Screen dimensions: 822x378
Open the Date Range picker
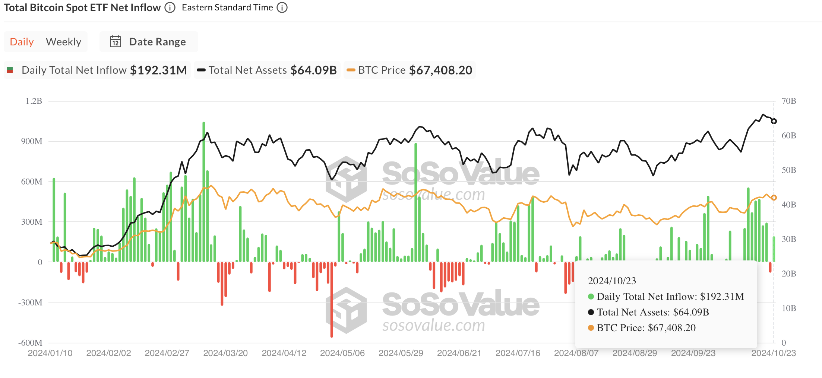pos(149,42)
